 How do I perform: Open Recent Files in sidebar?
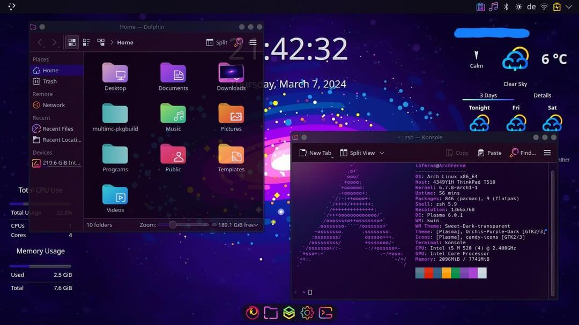point(57,129)
